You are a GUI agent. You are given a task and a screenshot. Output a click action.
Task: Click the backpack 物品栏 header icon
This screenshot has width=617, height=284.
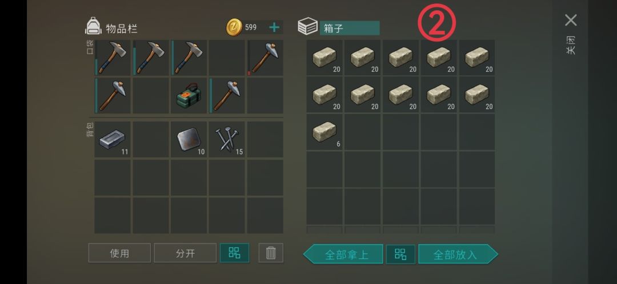(93, 26)
